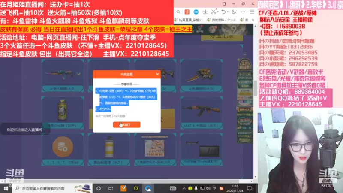
Task: Select the 黄色烟雾弹 smoke grenade card
Action: point(109,149)
